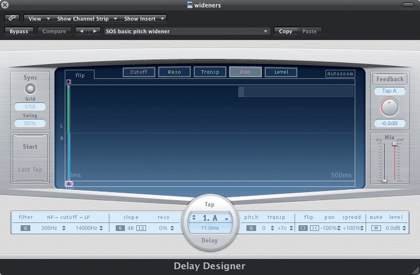Click the second flip button with crossed arrows
The height and width of the screenshot is (275, 420).
click(x=315, y=228)
